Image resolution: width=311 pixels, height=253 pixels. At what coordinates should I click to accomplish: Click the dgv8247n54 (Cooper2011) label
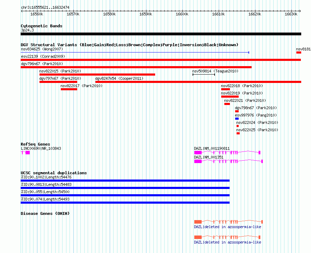coord(119,78)
